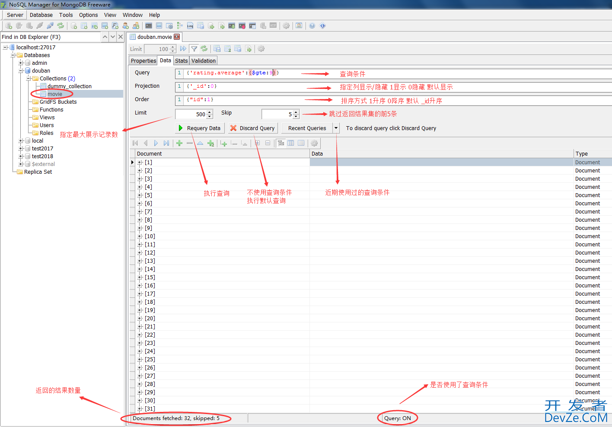Click the blue triangle edit document icon
The width and height of the screenshot is (612, 427).
(x=200, y=143)
